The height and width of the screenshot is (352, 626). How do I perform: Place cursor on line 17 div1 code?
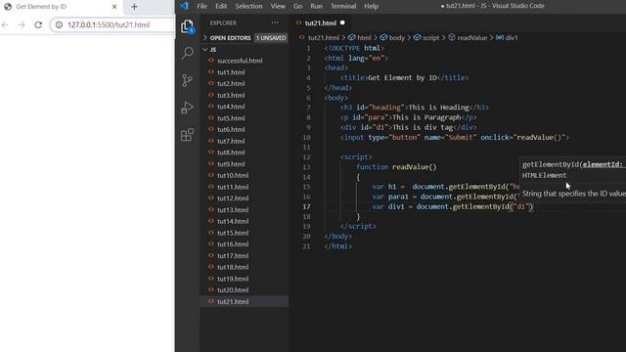452,206
